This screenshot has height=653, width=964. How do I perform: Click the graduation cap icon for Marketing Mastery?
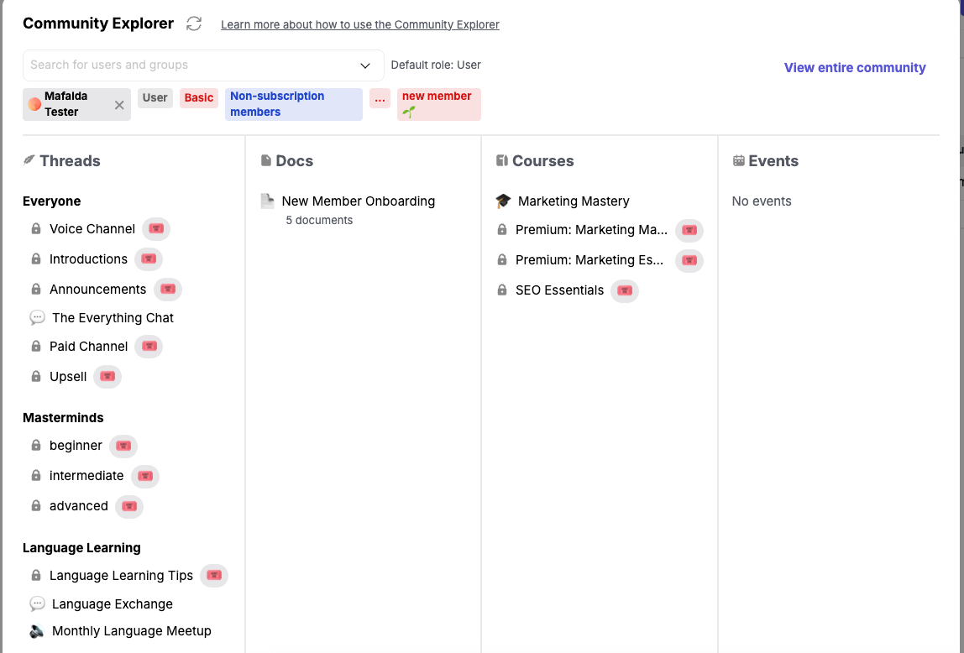(x=503, y=201)
